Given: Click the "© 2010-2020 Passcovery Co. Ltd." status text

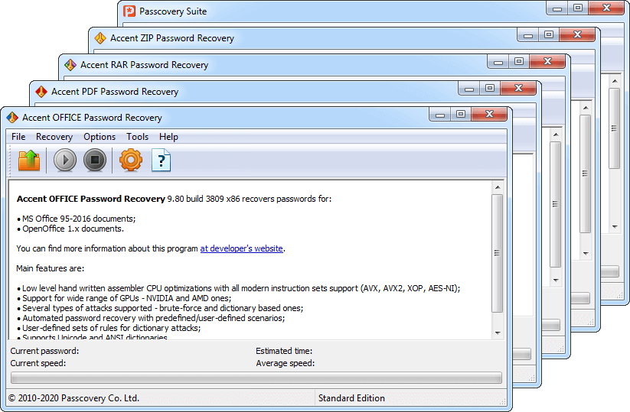Looking at the screenshot, I should point(74,398).
